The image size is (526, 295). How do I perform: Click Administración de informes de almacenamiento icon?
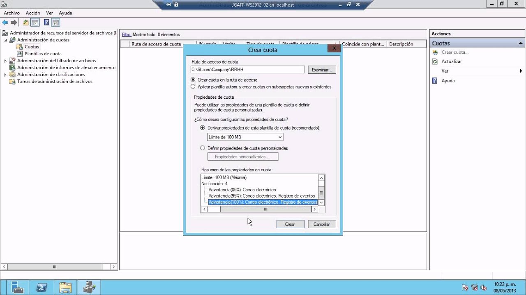click(12, 68)
